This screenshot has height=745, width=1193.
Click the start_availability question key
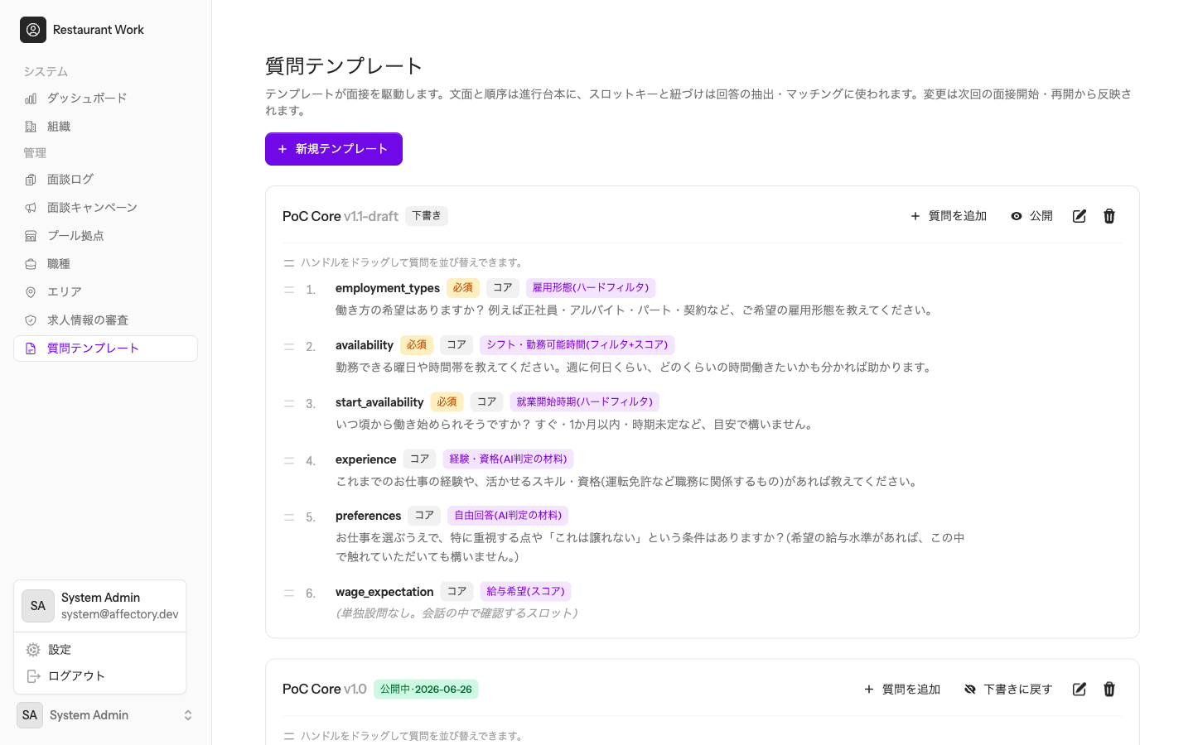pos(379,402)
